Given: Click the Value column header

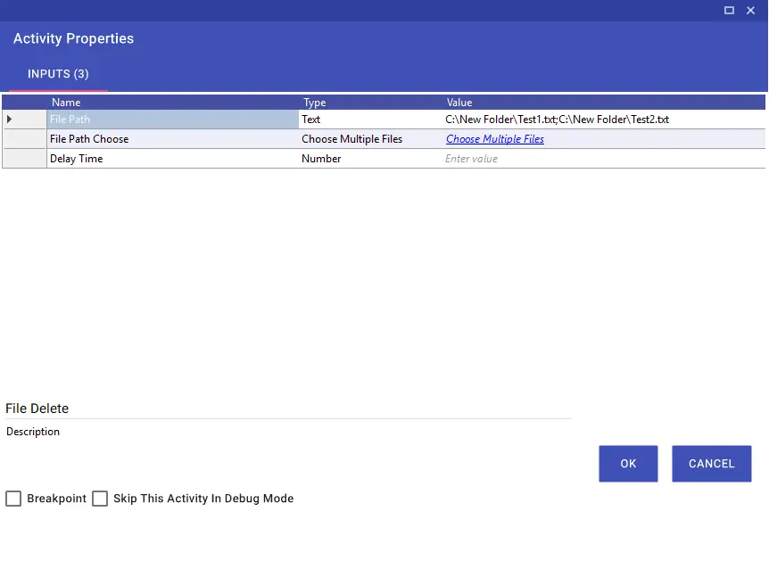Looking at the screenshot, I should click(459, 103).
